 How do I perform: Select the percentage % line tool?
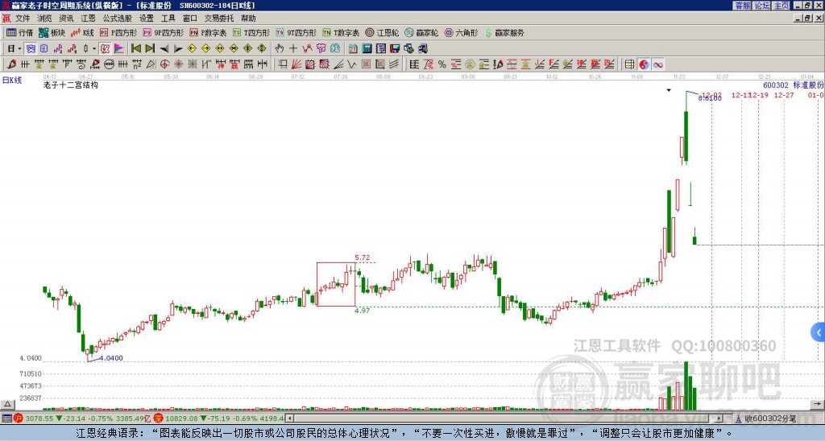click(442, 64)
